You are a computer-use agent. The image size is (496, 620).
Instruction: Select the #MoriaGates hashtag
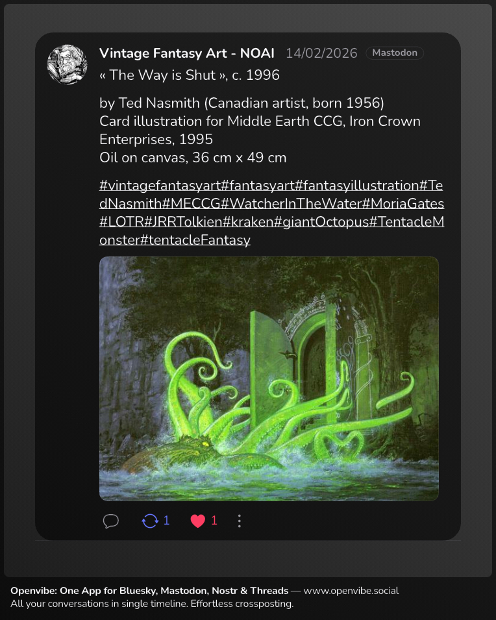coord(403,204)
